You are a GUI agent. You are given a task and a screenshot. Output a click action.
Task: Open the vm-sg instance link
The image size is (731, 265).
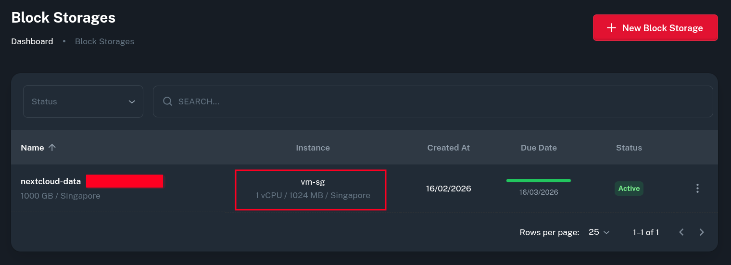tap(313, 182)
